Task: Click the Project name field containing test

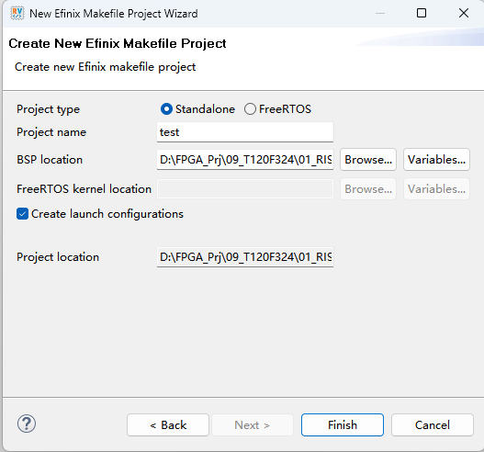Action: 245,132
